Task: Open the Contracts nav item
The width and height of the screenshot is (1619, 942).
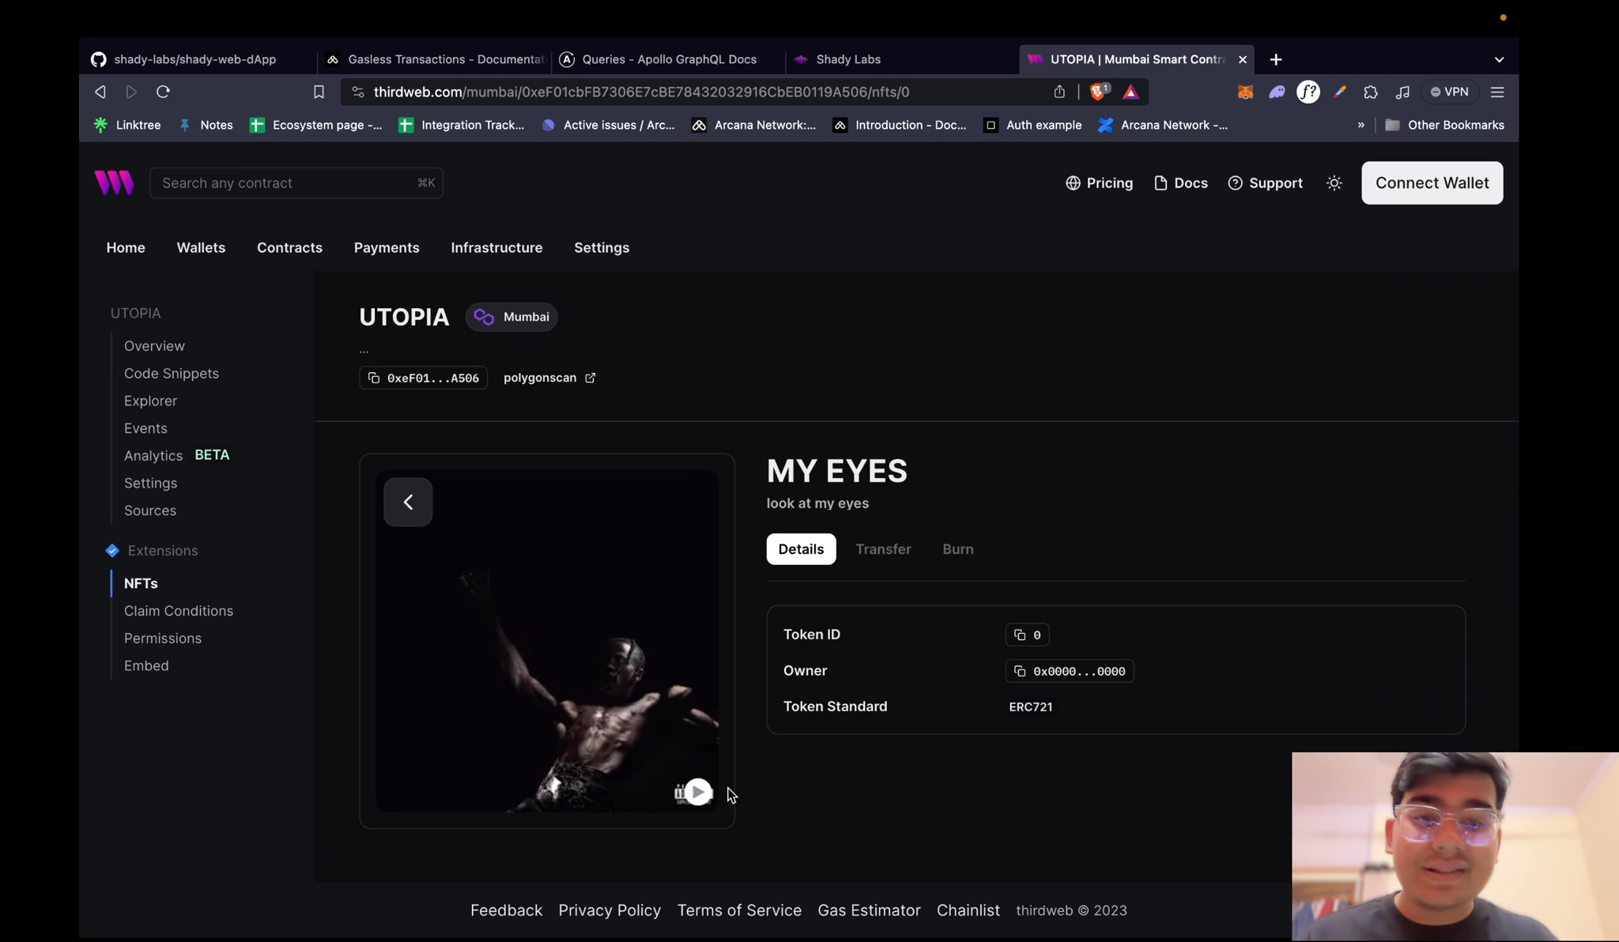Action: [x=289, y=247]
